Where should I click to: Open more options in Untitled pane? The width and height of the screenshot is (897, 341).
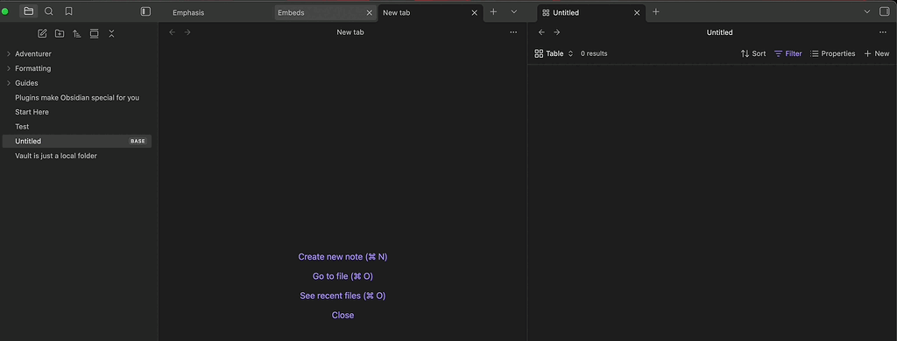point(883,32)
